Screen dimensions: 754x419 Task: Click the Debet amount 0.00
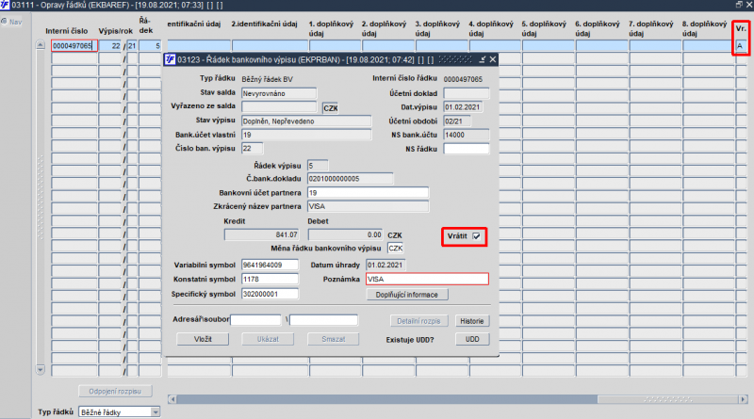[345, 234]
